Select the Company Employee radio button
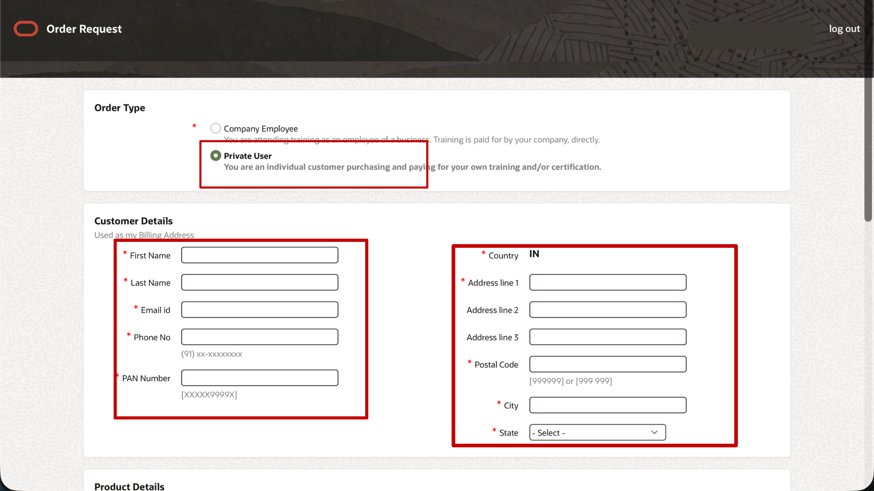This screenshot has width=874, height=491. (215, 128)
